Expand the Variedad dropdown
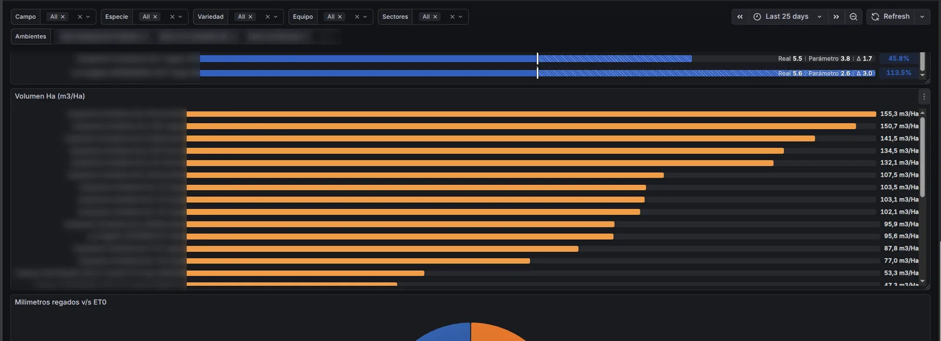 [x=276, y=17]
